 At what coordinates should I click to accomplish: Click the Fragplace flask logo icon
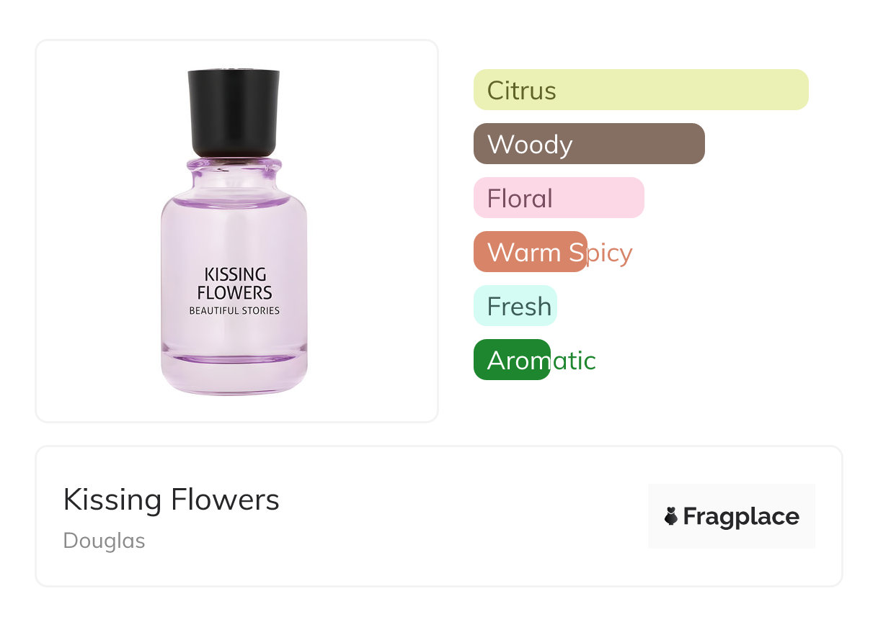pos(671,516)
